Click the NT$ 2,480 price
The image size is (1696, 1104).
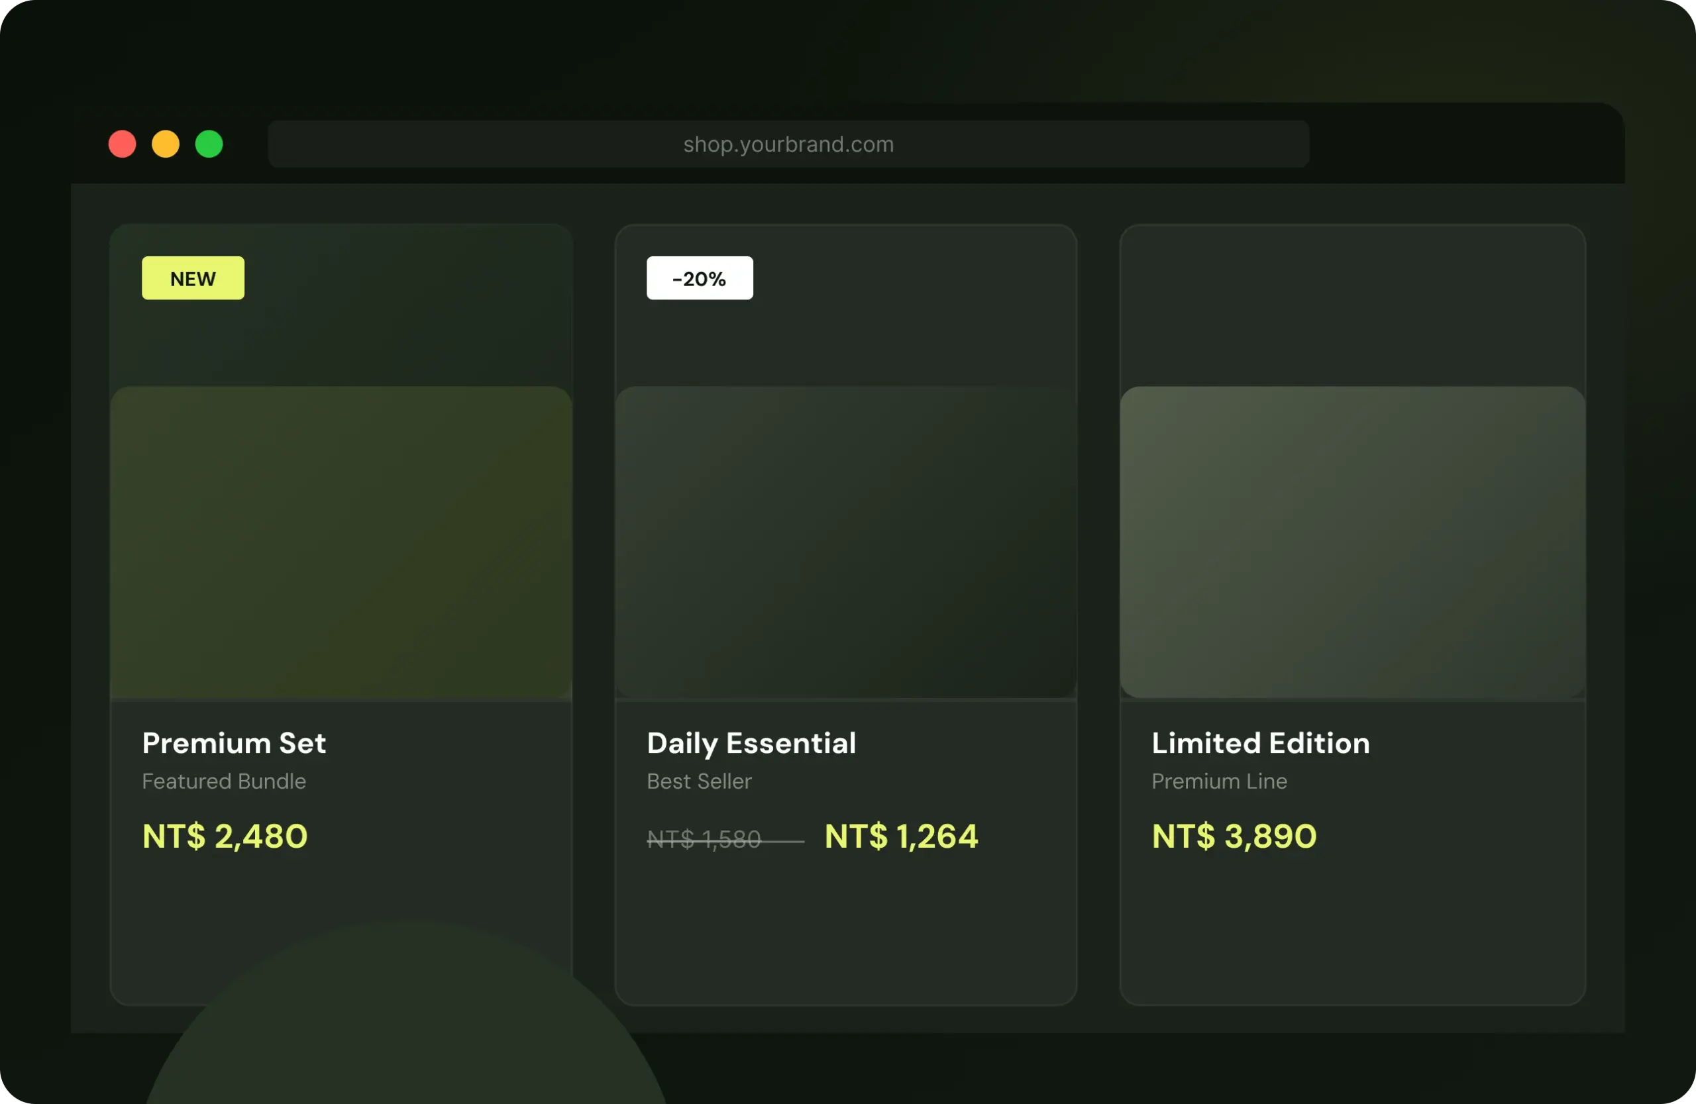pyautogui.click(x=225, y=836)
